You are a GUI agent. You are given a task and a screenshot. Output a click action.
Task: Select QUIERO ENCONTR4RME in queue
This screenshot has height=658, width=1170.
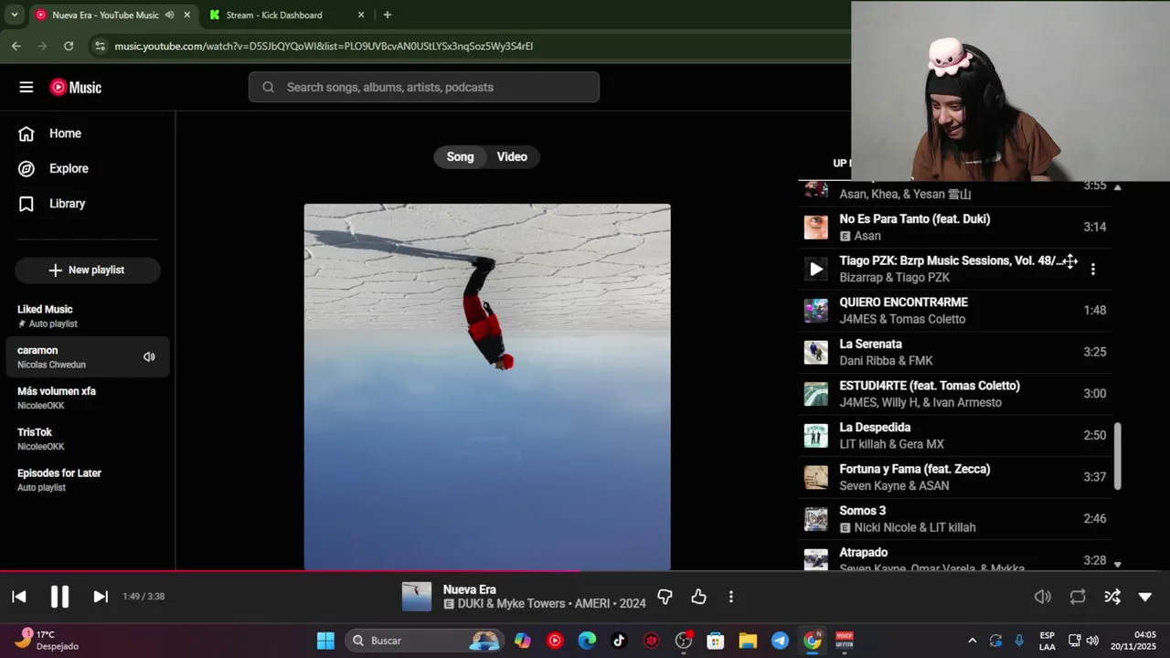(x=955, y=311)
